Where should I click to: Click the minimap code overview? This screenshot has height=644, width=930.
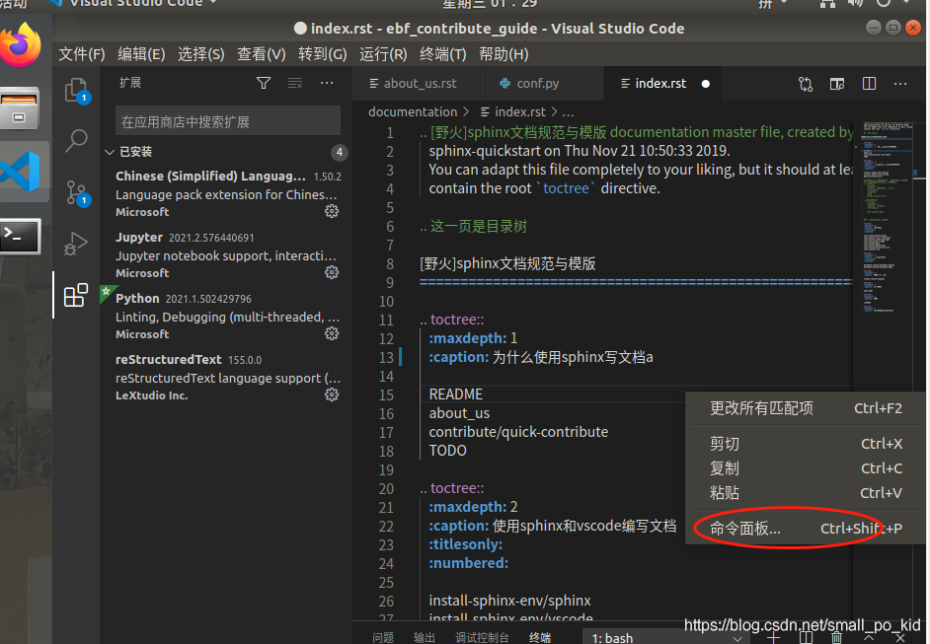(887, 216)
